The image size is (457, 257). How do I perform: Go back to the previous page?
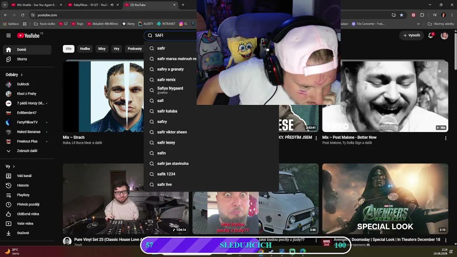[x=5, y=15]
